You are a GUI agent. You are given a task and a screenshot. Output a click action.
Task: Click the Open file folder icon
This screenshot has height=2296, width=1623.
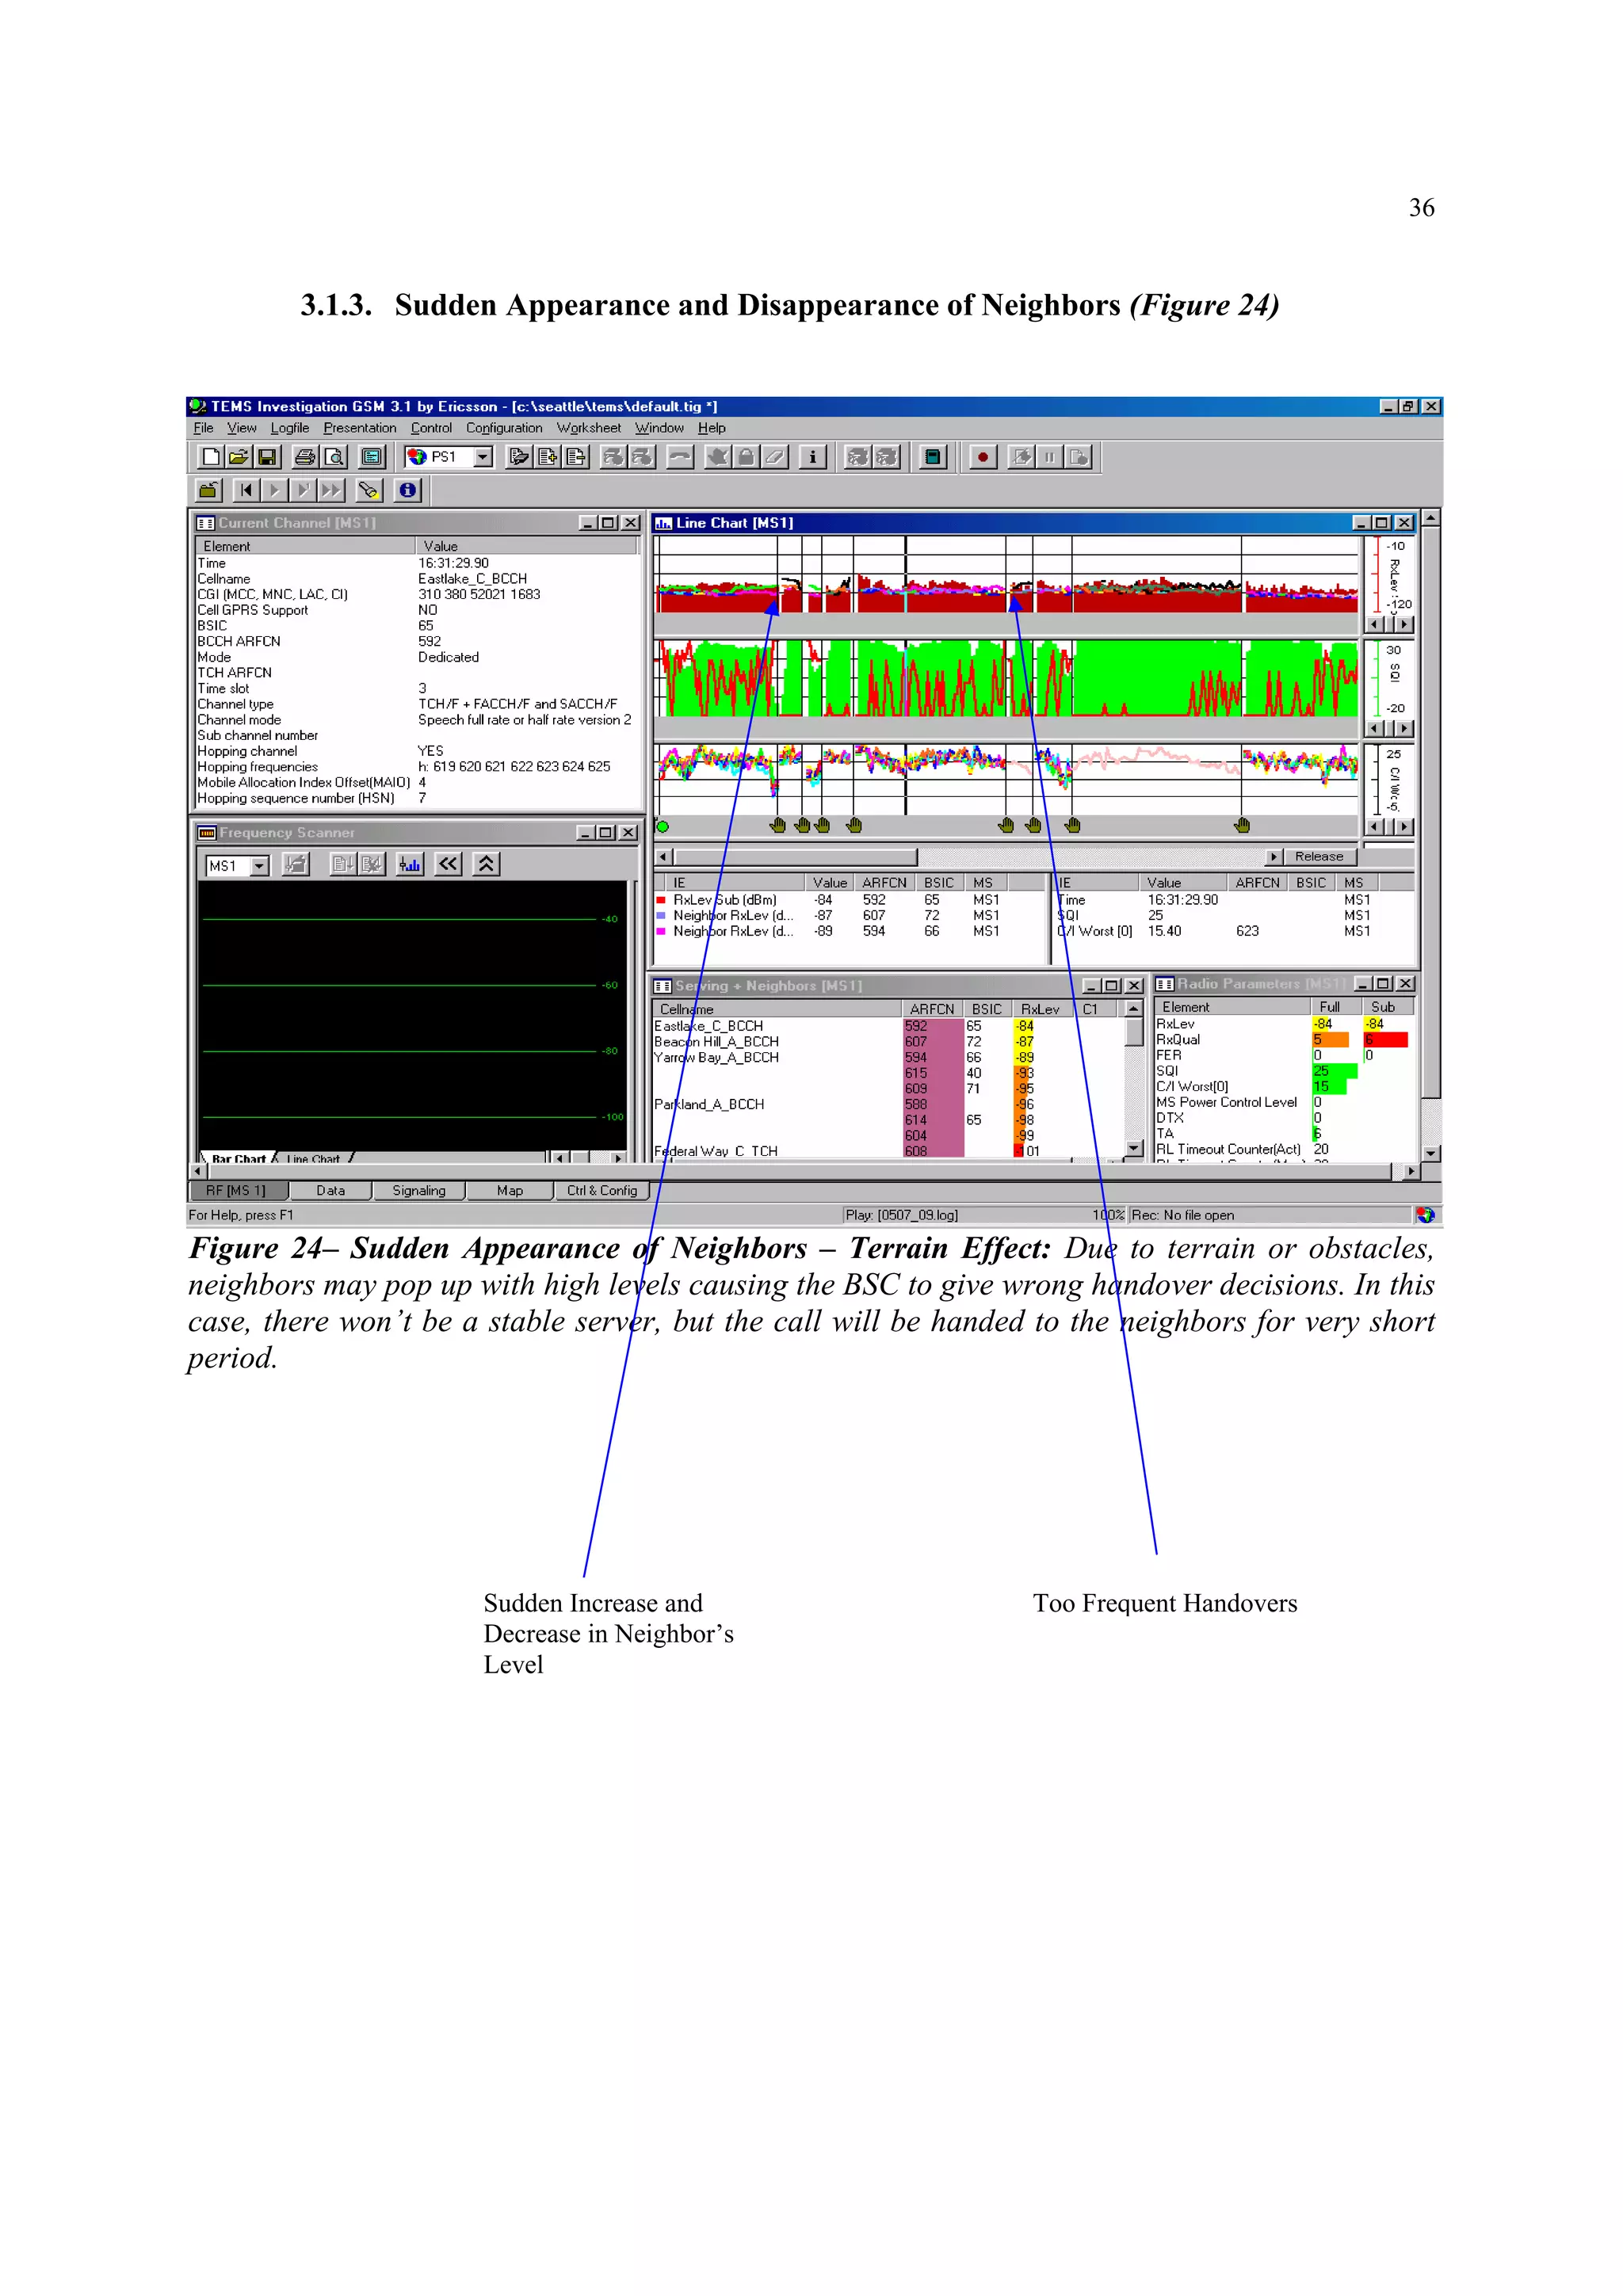coord(238,457)
